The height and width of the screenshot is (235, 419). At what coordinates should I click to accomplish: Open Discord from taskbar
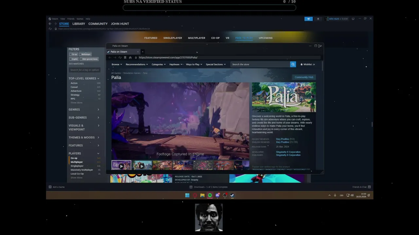click(217, 195)
